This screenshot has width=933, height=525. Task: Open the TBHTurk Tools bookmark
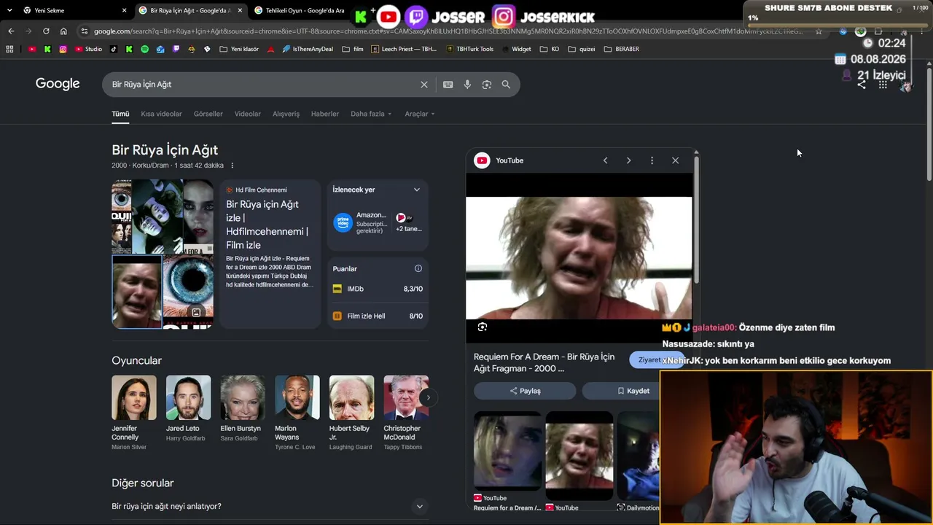[x=469, y=49]
